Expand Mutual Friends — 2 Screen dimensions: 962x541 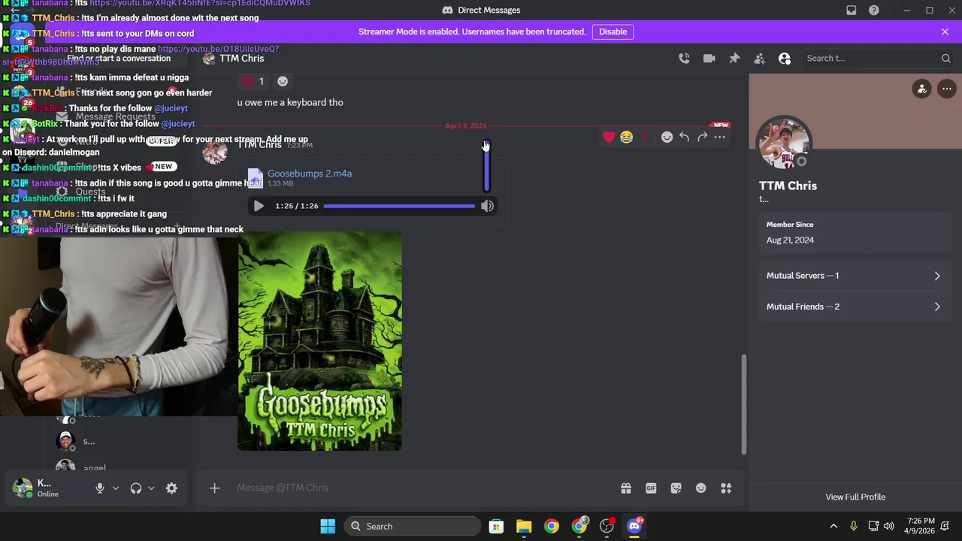point(855,307)
